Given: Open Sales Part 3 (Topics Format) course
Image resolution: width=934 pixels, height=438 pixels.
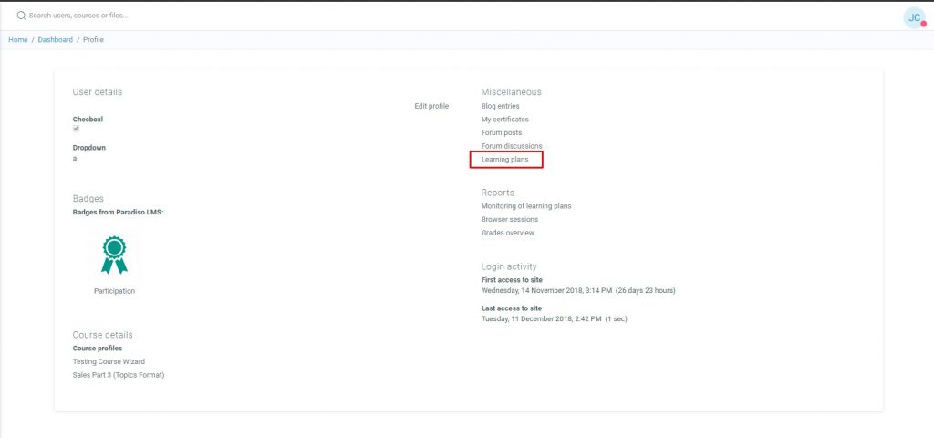Looking at the screenshot, I should (118, 375).
